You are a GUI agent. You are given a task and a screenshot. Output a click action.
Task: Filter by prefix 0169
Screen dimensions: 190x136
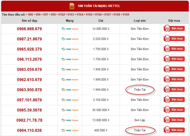(126, 15)
